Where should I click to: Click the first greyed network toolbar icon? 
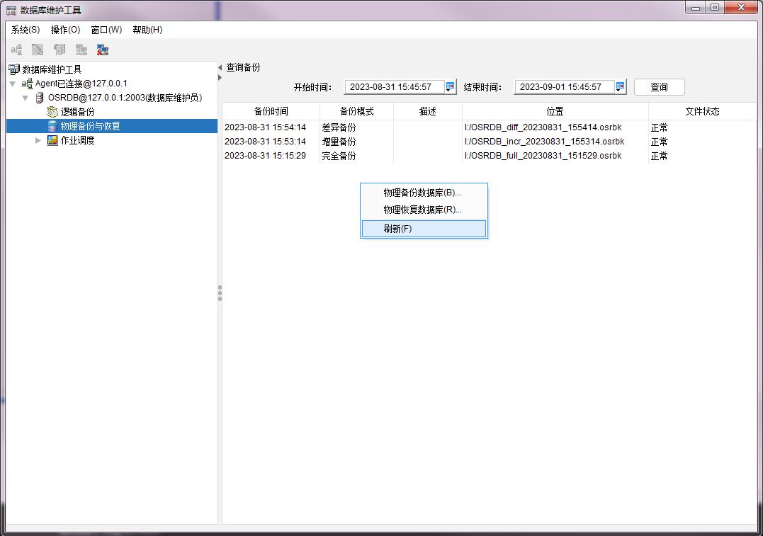coord(16,50)
